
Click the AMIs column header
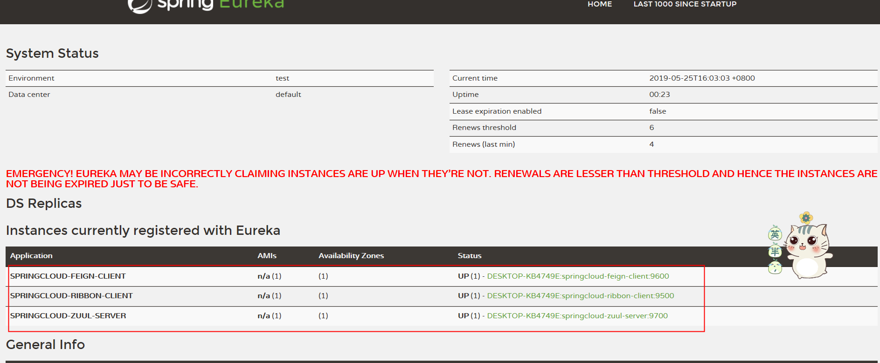pyautogui.click(x=267, y=255)
